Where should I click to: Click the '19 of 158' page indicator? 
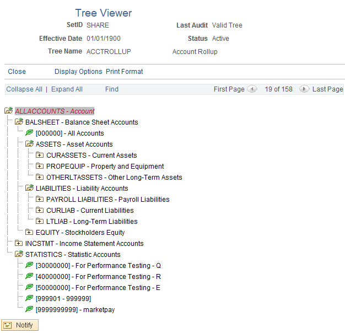click(x=278, y=89)
